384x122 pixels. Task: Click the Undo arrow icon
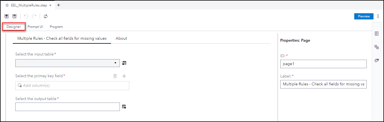[x=26, y=16]
